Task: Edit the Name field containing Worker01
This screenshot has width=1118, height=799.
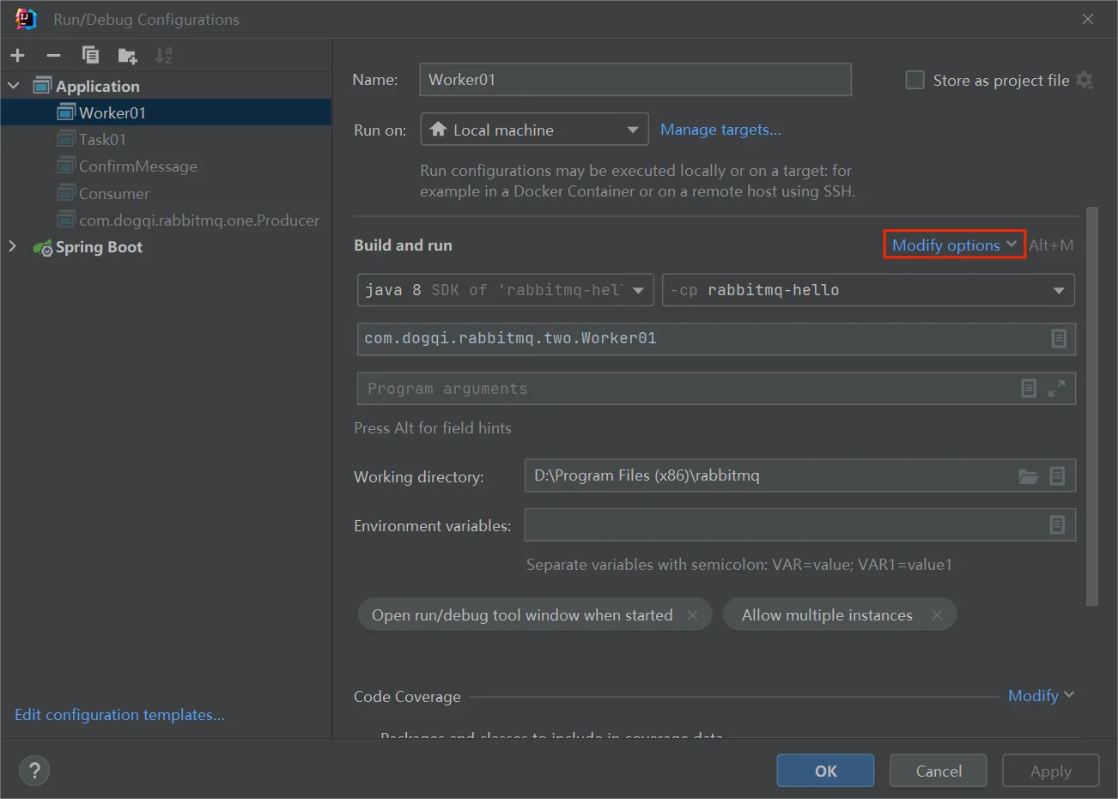Action: 635,80
